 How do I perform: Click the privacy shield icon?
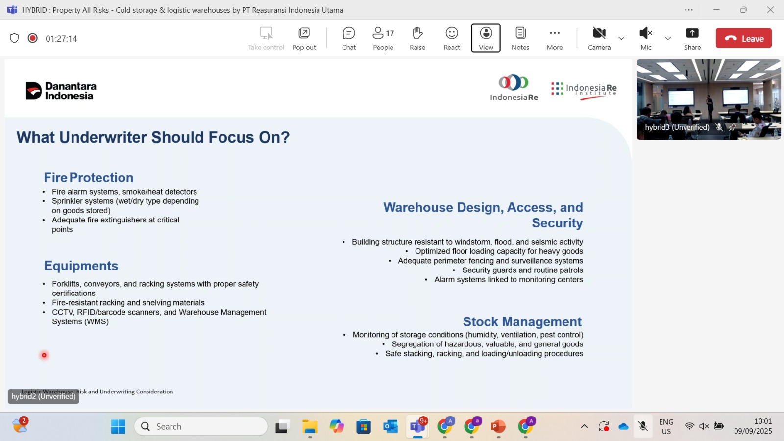click(x=14, y=38)
